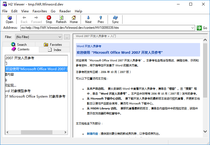
Task: Open the Reader menu
Action: 65,11
